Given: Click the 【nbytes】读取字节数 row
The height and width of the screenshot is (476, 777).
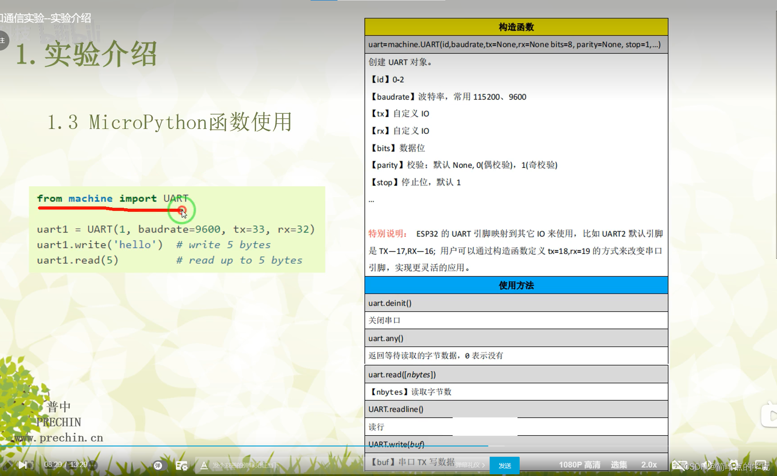Looking at the screenshot, I should [x=517, y=392].
